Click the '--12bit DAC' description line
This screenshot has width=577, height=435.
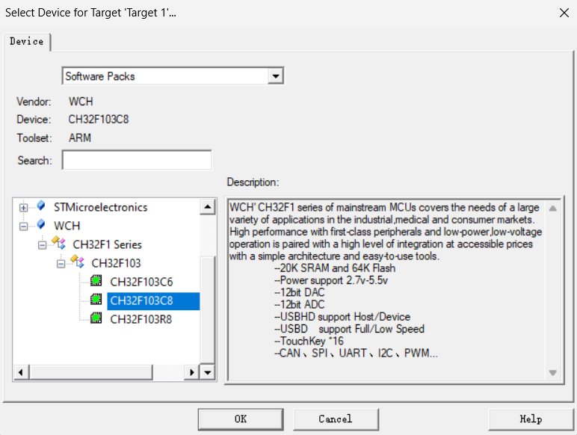click(299, 292)
